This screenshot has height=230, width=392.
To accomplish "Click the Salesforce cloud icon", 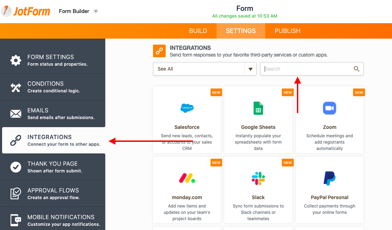I will tap(187, 108).
